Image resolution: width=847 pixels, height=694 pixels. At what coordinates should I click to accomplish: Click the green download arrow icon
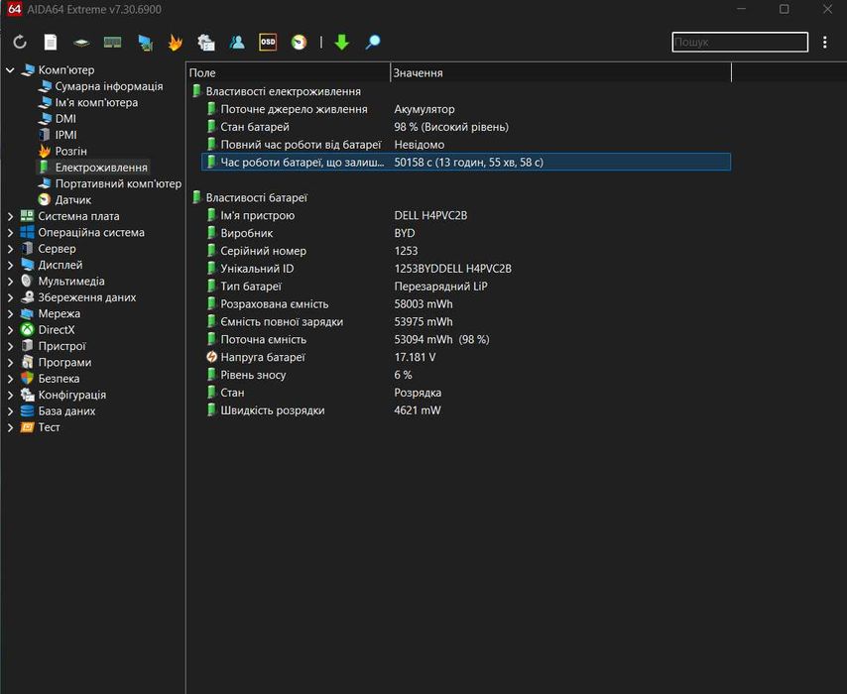pyautogui.click(x=342, y=43)
